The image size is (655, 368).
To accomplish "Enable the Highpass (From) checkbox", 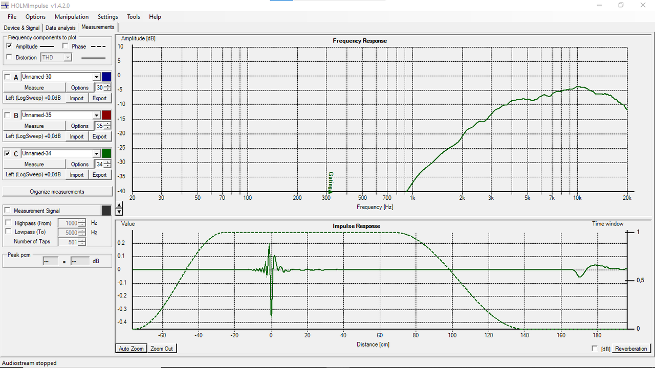I will pyautogui.click(x=8, y=223).
